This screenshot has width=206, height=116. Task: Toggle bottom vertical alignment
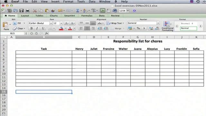pyautogui.click(x=93, y=23)
